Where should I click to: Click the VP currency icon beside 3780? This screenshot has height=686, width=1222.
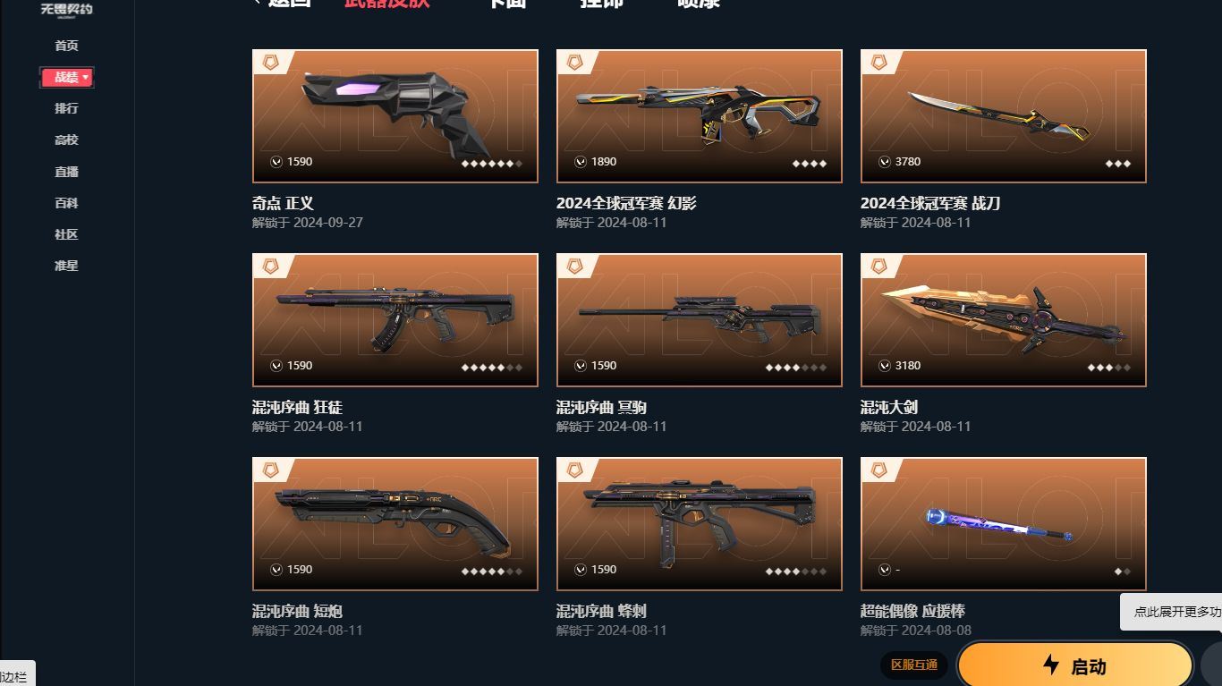tap(885, 162)
